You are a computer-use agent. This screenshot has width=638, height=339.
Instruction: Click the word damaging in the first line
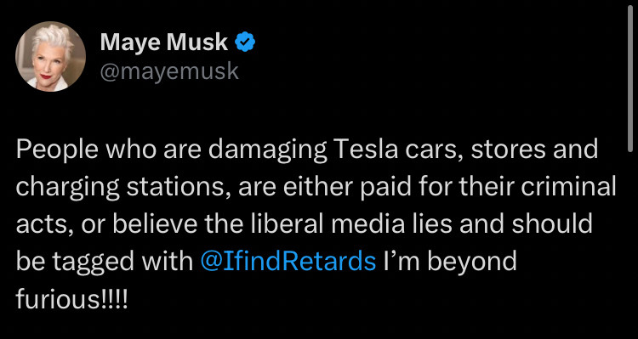click(267, 151)
